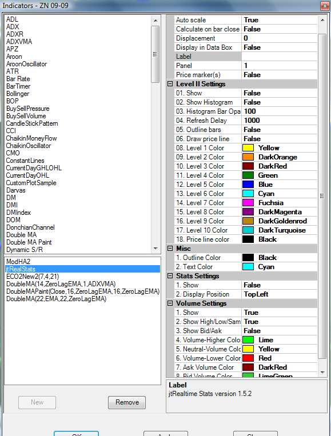Select ModHA2 in applied indicators list
This screenshot has height=436, width=331.
18,262
